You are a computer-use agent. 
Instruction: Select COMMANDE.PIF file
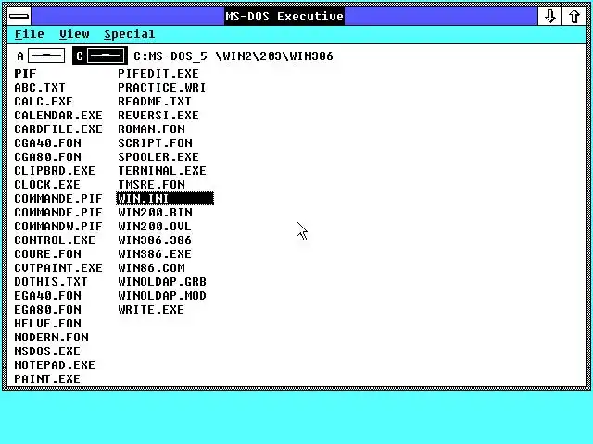point(58,199)
